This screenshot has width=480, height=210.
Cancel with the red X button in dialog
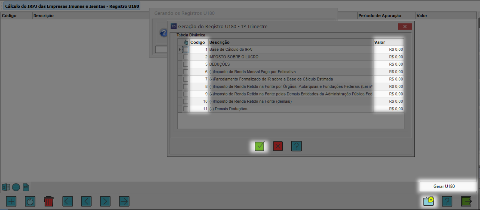coord(278,146)
